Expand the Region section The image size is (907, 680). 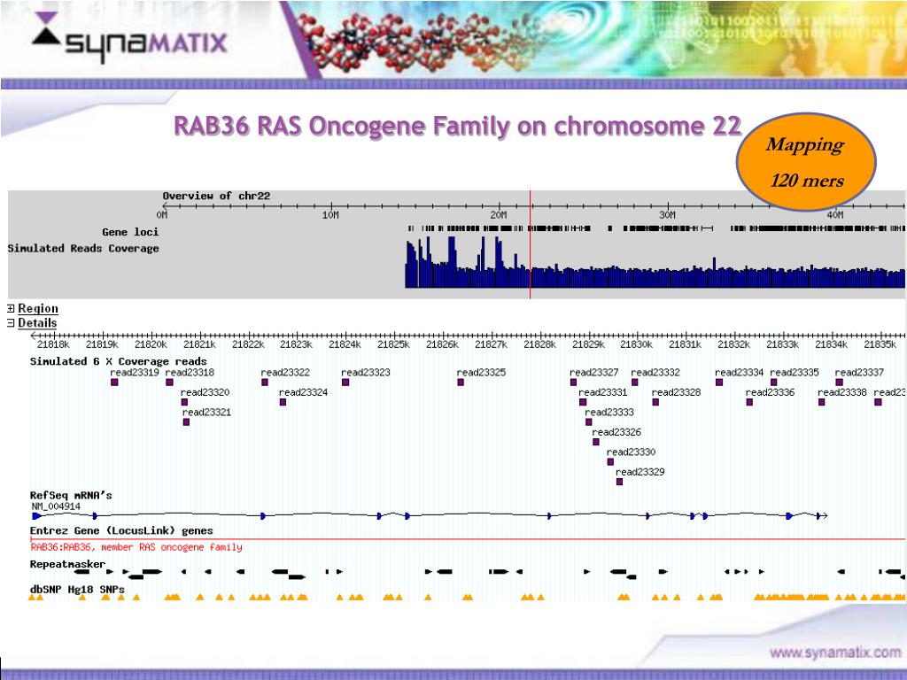coord(11,309)
